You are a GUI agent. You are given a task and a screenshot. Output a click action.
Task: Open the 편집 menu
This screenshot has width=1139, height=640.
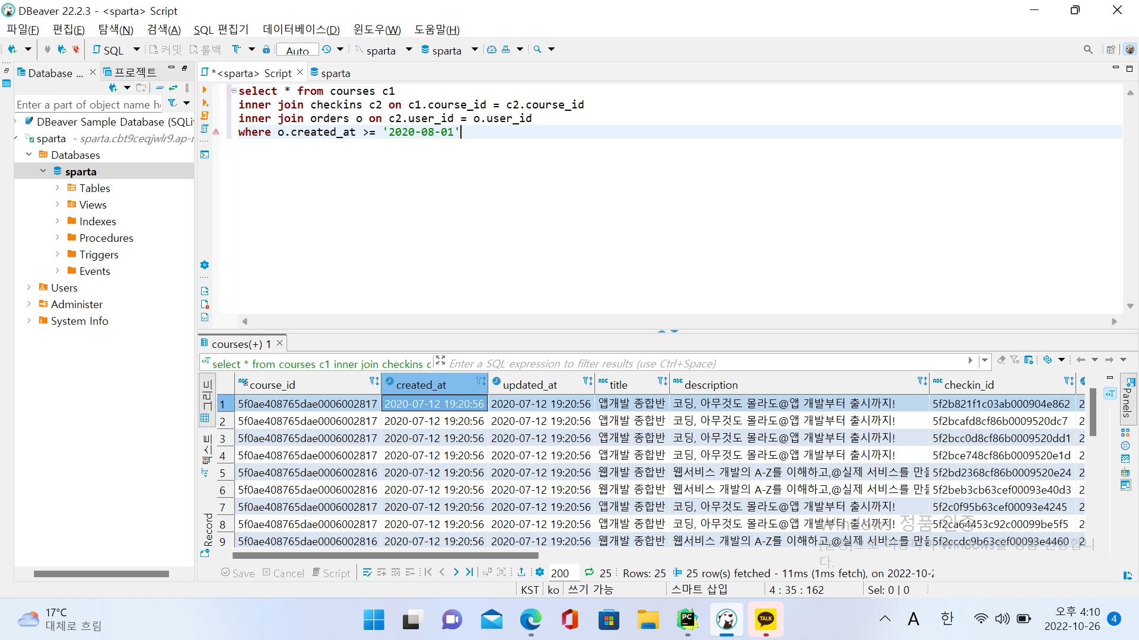pos(68,30)
